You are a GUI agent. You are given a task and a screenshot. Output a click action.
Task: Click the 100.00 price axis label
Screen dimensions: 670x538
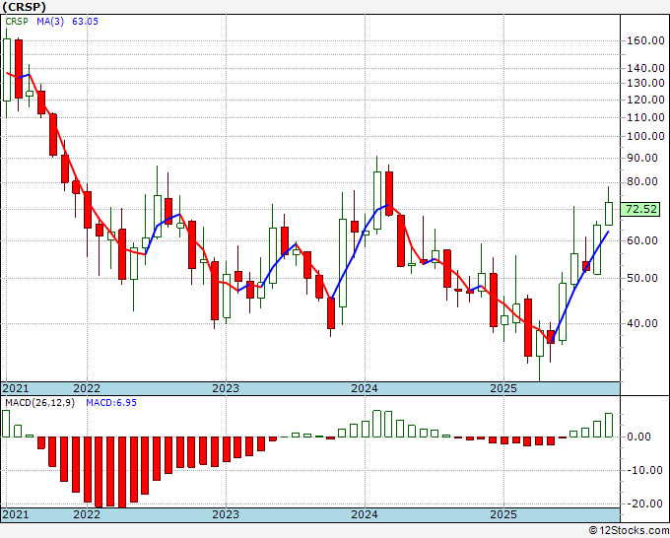click(x=645, y=136)
